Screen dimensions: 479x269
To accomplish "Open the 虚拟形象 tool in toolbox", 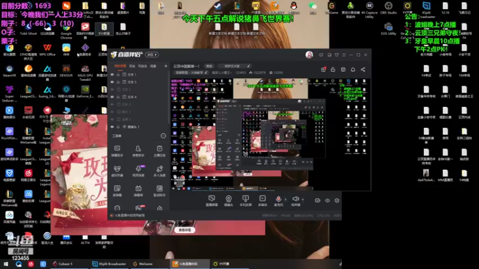I will point(117,171).
